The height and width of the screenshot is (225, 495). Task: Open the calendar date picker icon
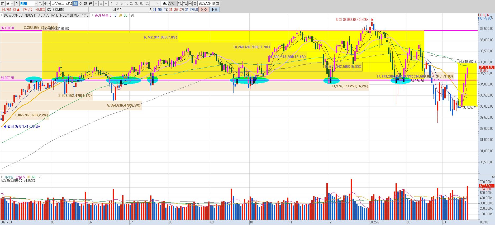pos(217,3)
